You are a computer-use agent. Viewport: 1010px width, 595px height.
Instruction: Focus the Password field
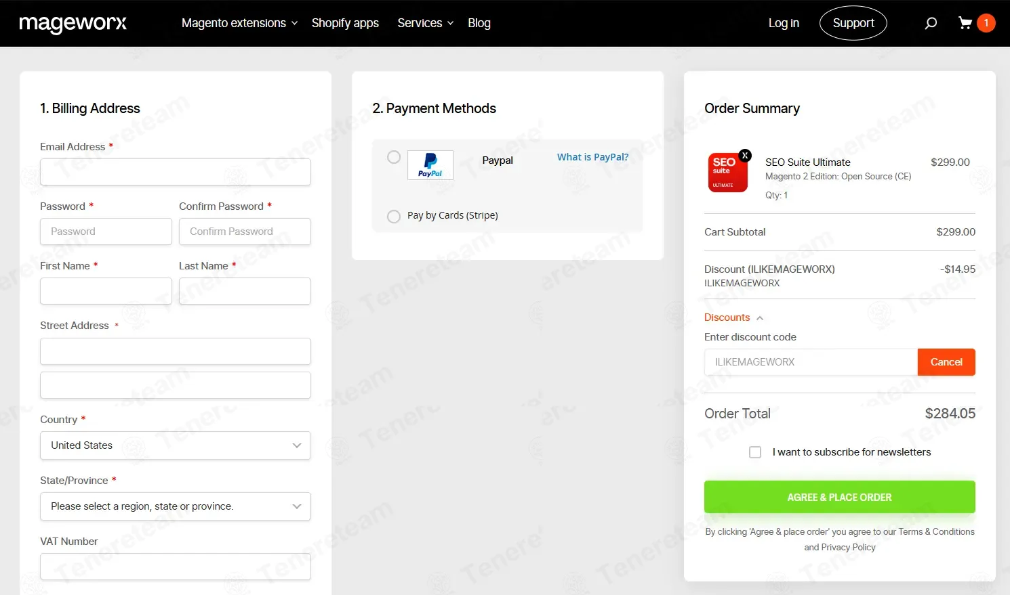coord(106,232)
